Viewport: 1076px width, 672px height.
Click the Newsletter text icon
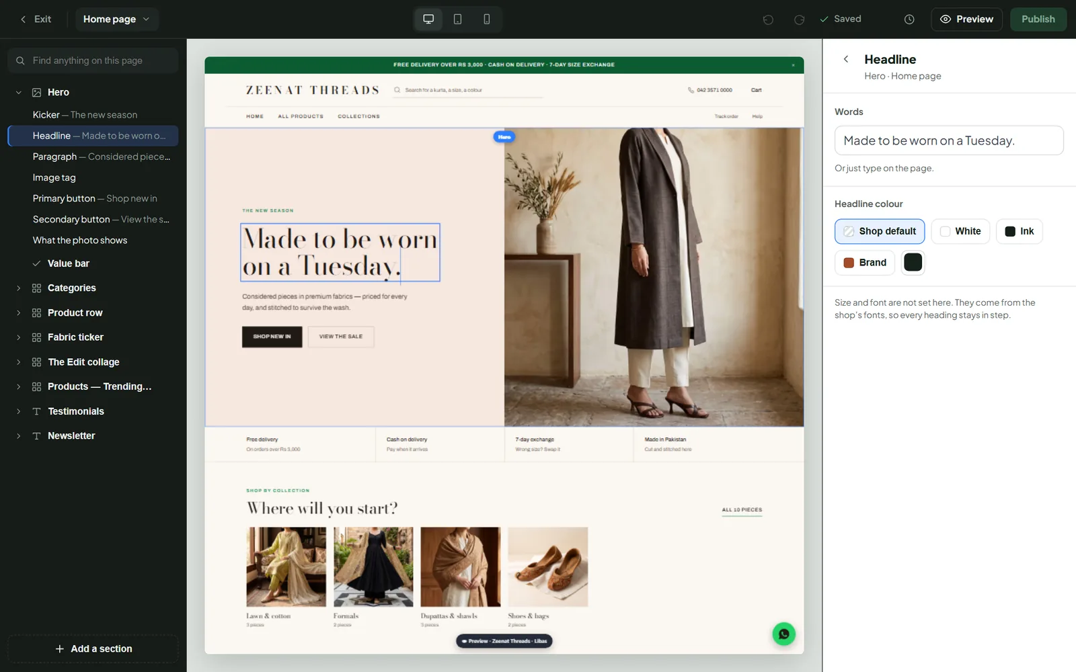37,435
